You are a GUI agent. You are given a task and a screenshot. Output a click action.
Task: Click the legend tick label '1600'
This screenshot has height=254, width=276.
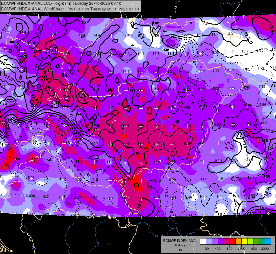click(x=253, y=249)
